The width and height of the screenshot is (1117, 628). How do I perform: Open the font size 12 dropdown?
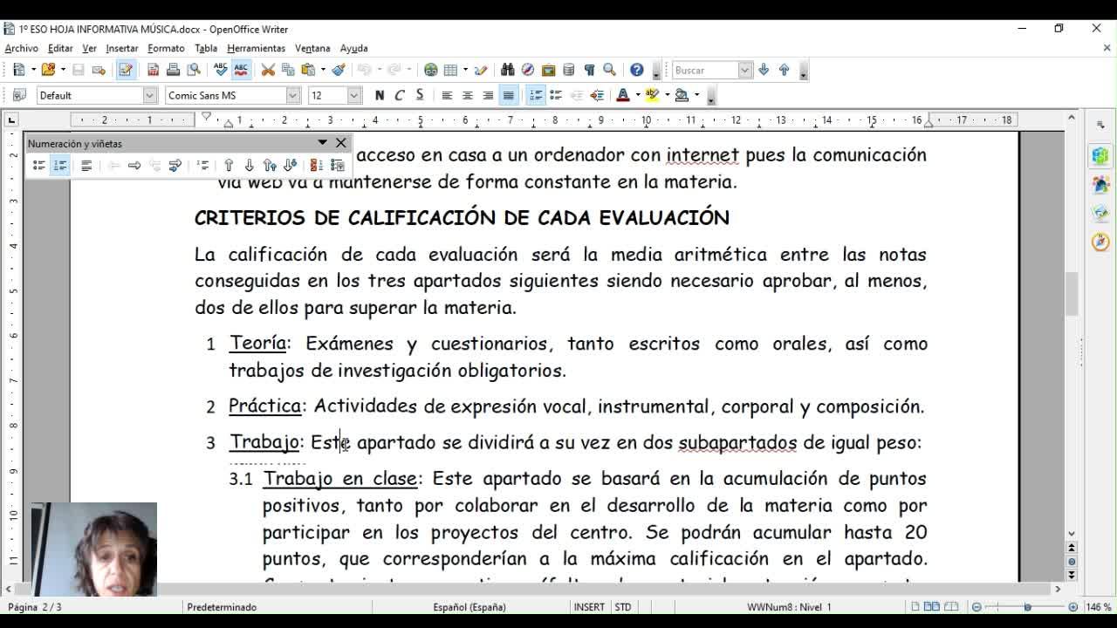(353, 95)
